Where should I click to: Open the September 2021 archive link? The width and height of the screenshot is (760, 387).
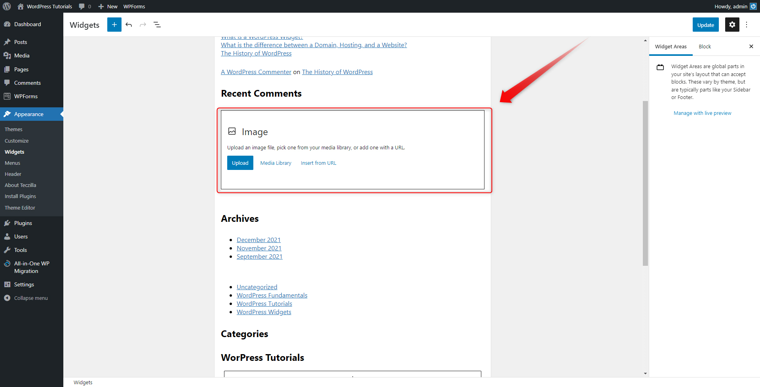[260, 256]
